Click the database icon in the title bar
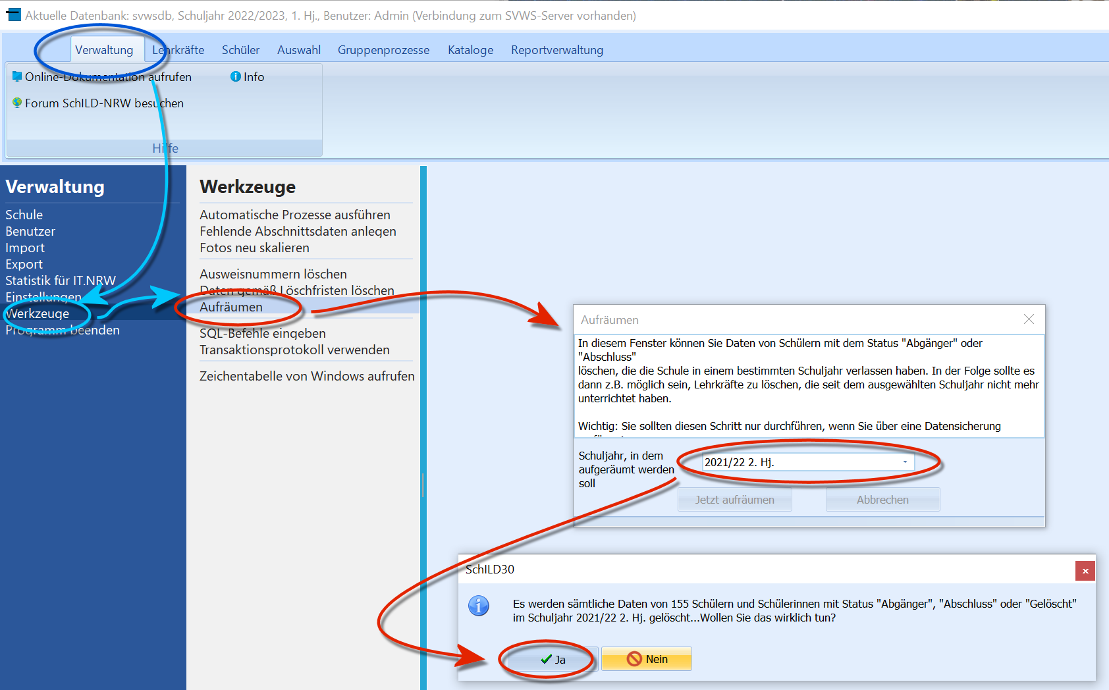Viewport: 1109px width, 690px height. (13, 14)
